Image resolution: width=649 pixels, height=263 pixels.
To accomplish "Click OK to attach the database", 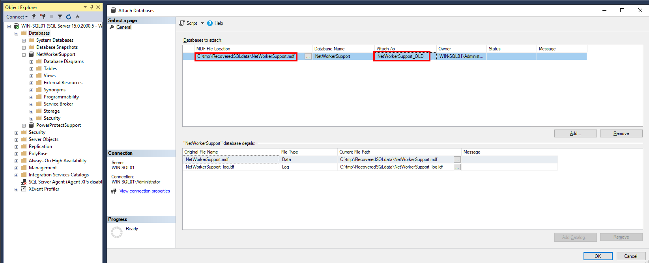I will click(x=598, y=256).
